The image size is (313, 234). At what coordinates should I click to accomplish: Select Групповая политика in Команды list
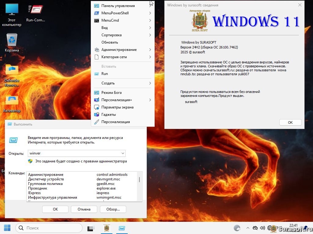click(82, 184)
